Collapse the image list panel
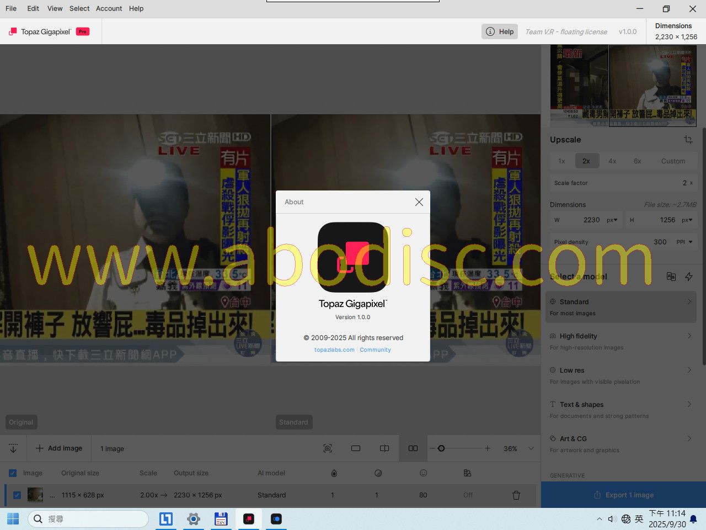 (13, 448)
